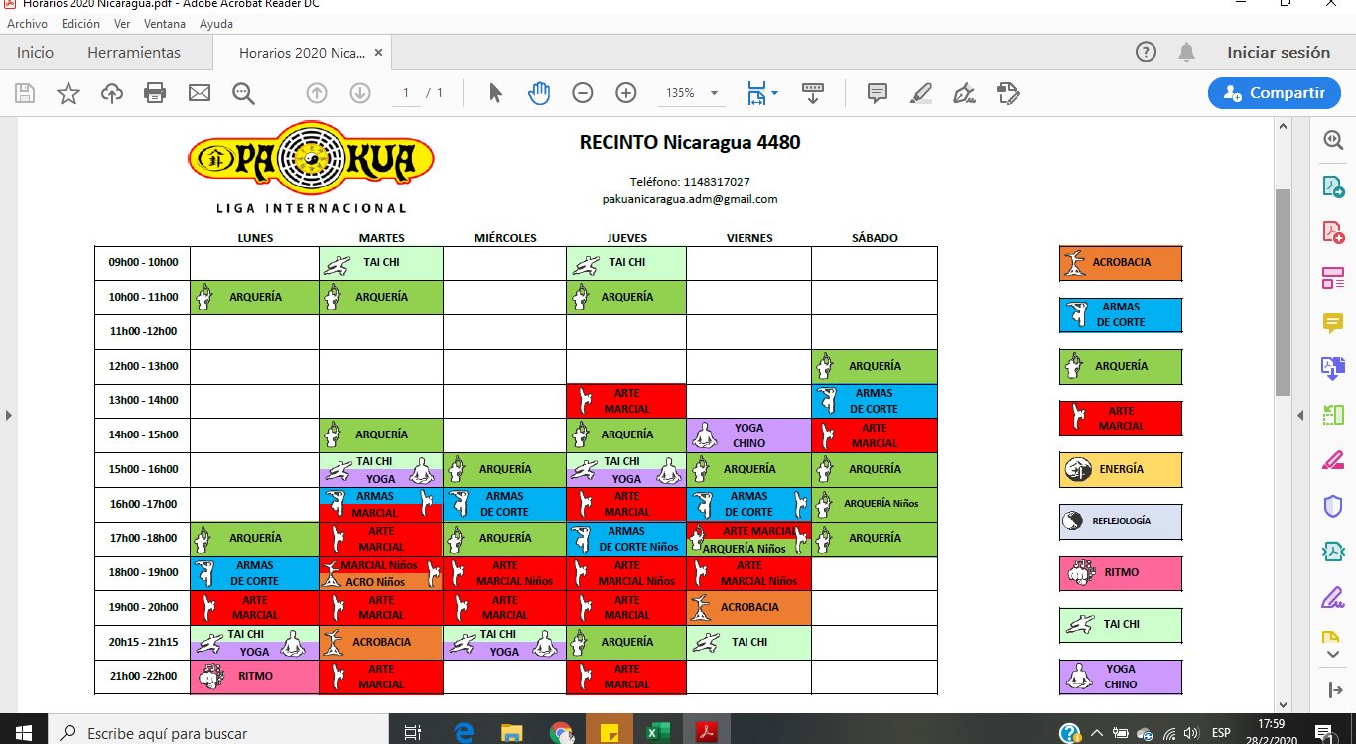Screen dimensions: 1356x744
Task: Go to previous page arrow
Action: coord(317,93)
